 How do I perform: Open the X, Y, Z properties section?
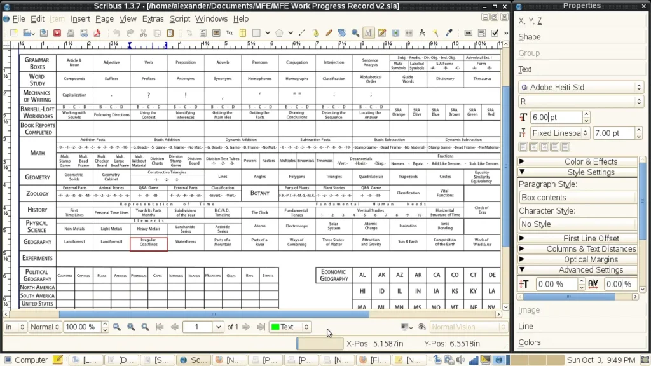[x=531, y=21]
